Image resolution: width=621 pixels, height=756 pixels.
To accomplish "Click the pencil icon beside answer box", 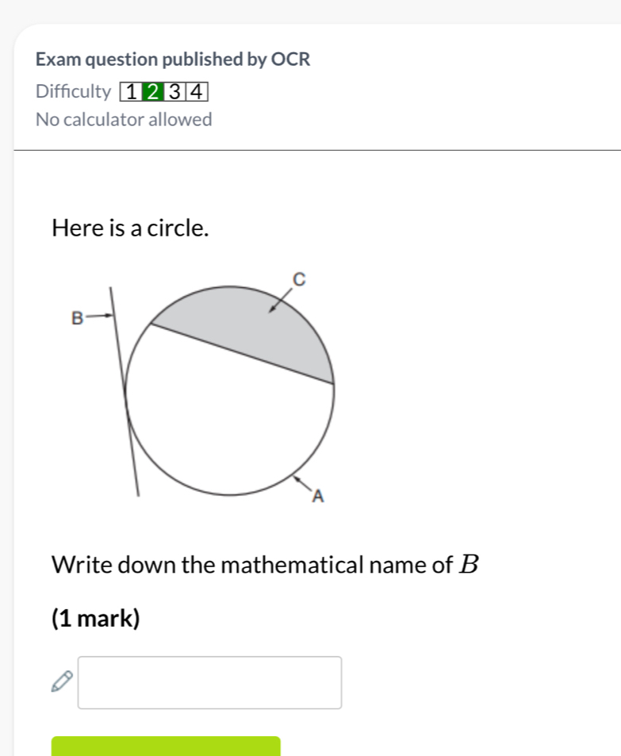I will [x=62, y=681].
